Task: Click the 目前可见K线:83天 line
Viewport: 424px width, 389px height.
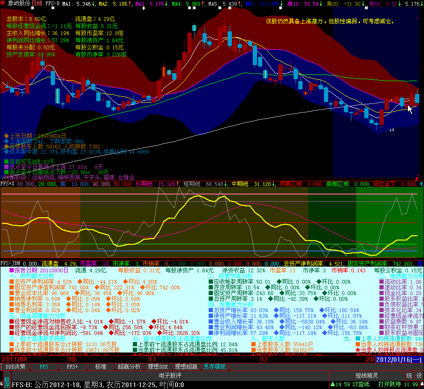Action: tap(29, 161)
